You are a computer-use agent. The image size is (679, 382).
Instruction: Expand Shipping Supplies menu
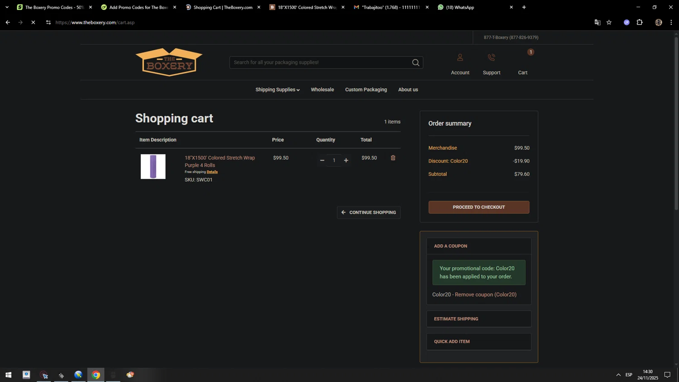pos(277,90)
